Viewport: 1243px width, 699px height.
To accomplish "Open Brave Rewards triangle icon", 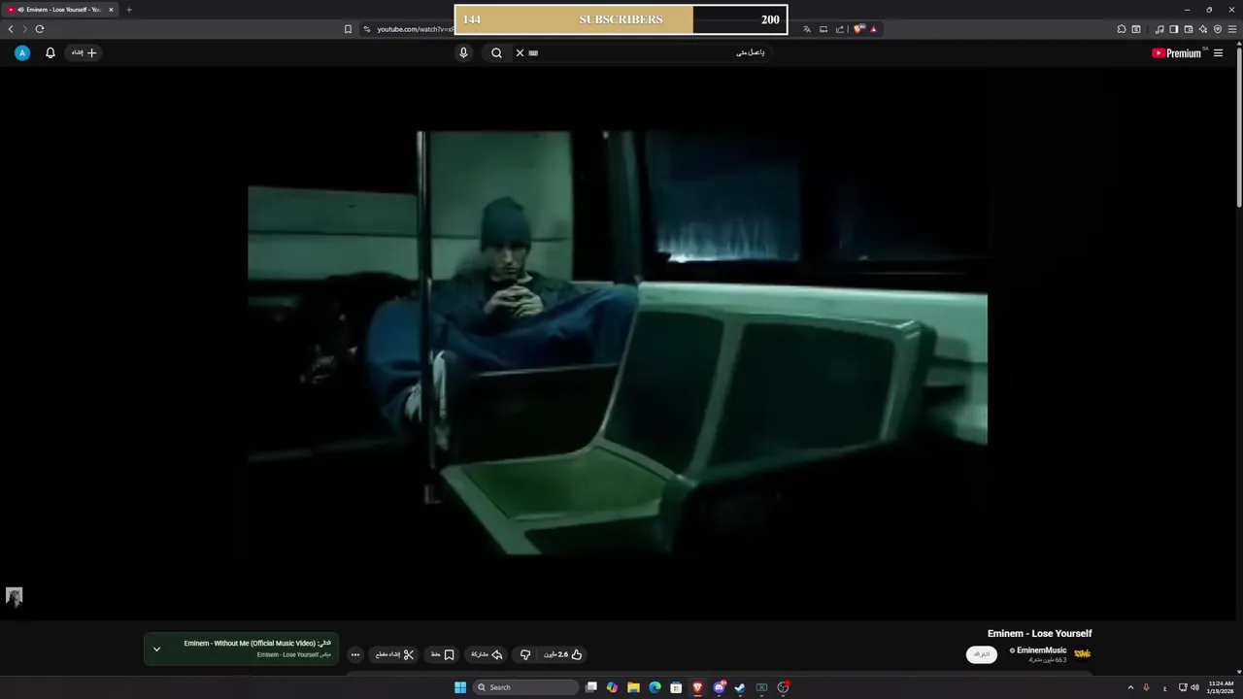I will (873, 29).
